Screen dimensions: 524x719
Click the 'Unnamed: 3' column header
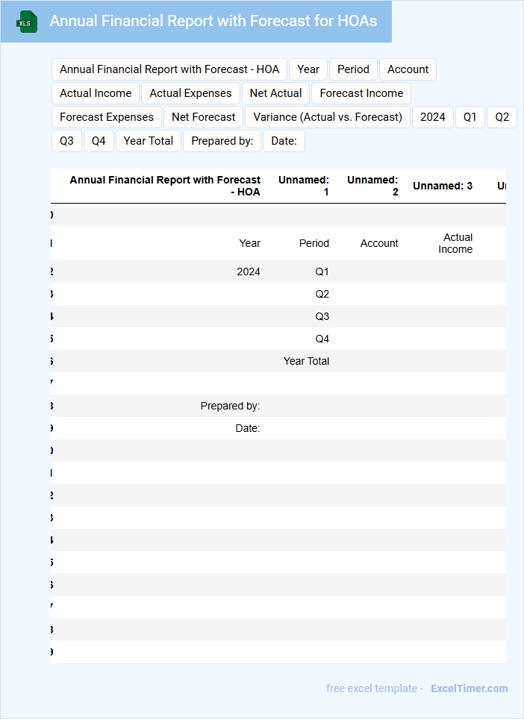(x=443, y=186)
